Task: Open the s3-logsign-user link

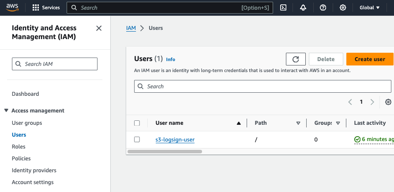Action: [175, 139]
